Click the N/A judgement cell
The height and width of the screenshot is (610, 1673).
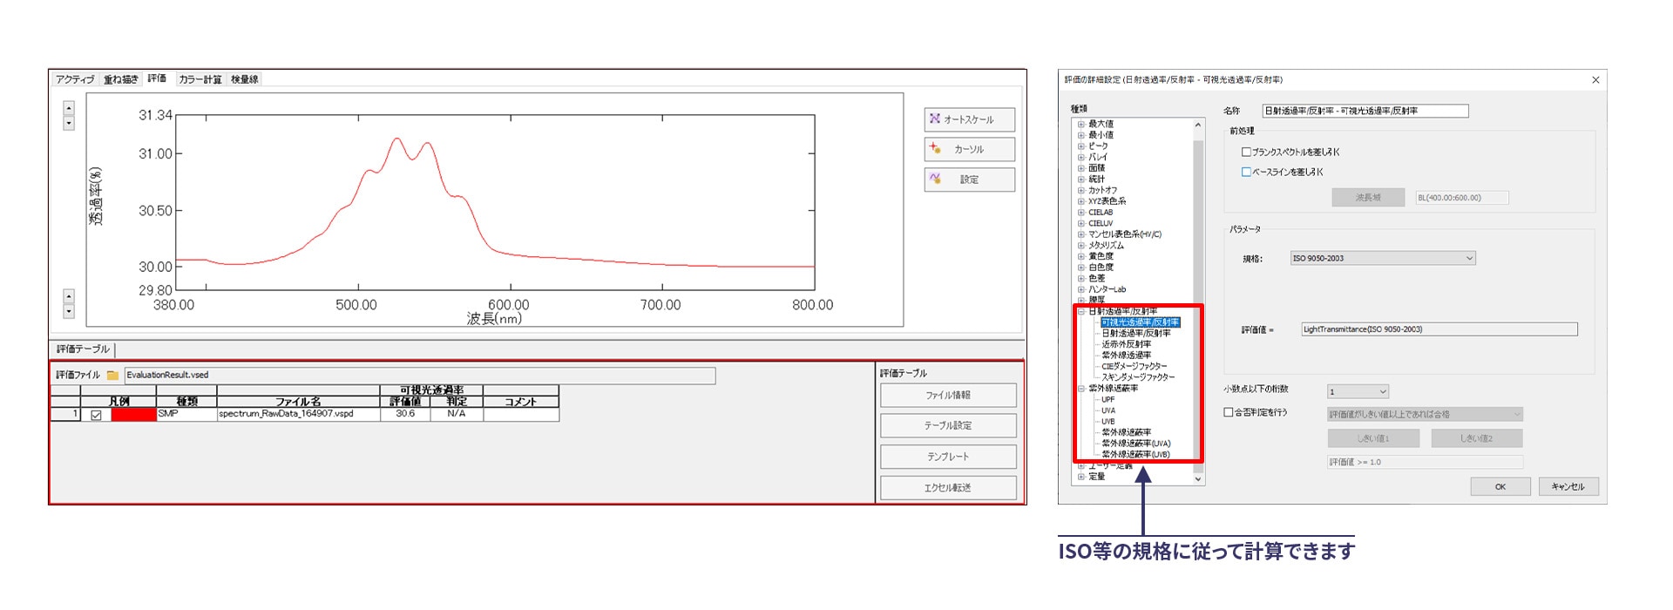457,415
